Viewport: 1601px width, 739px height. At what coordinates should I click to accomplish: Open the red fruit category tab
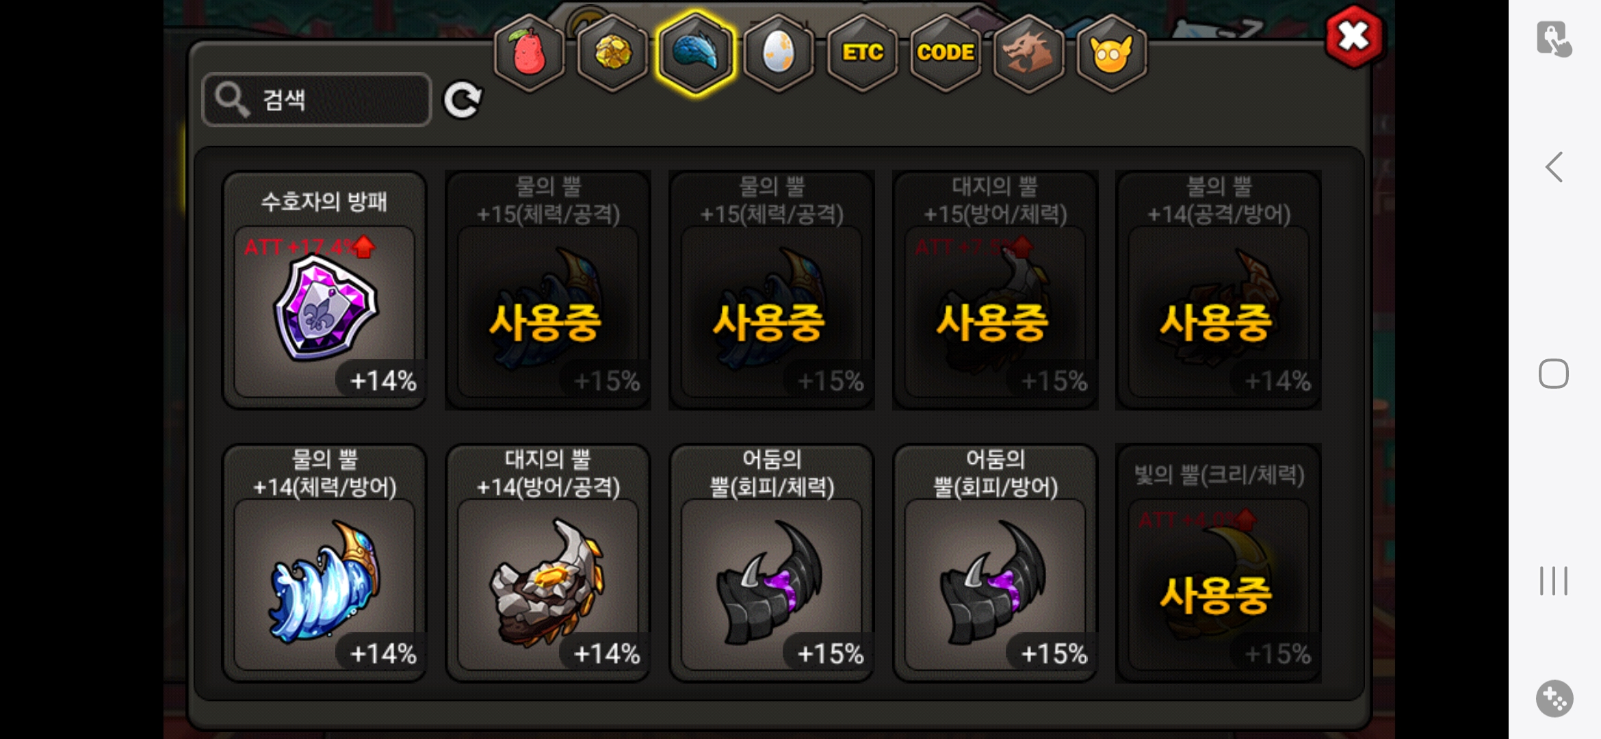click(529, 53)
